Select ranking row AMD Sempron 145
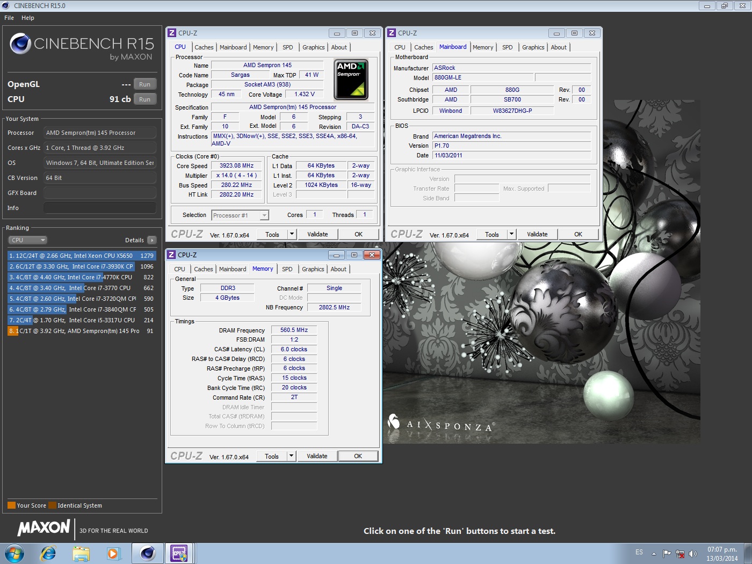This screenshot has width=752, height=564. click(x=82, y=331)
